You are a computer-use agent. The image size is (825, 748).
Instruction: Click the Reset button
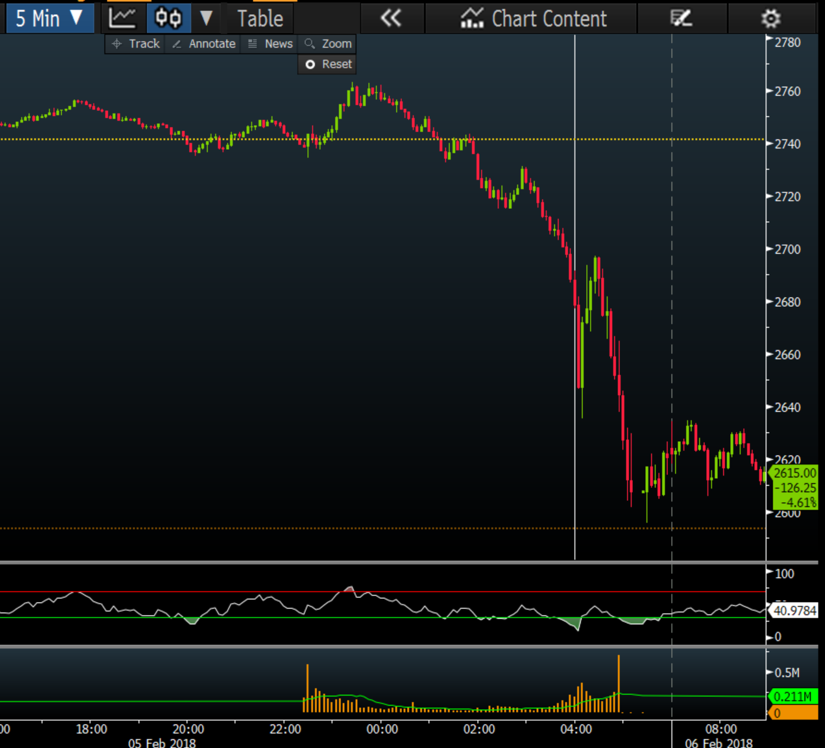[x=328, y=64]
